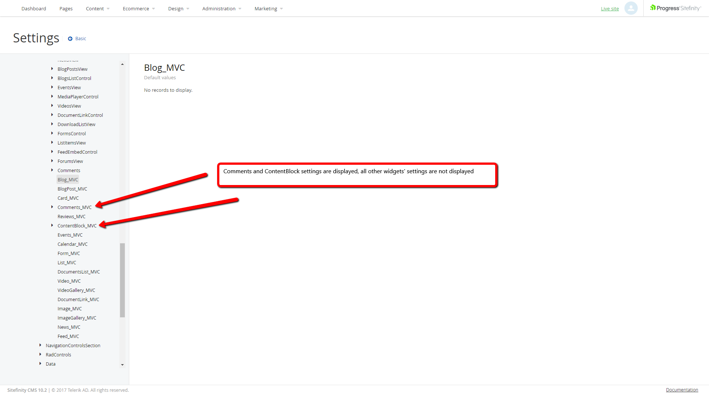The height and width of the screenshot is (394, 709).
Task: Open the Documentation link
Action: [682, 390]
